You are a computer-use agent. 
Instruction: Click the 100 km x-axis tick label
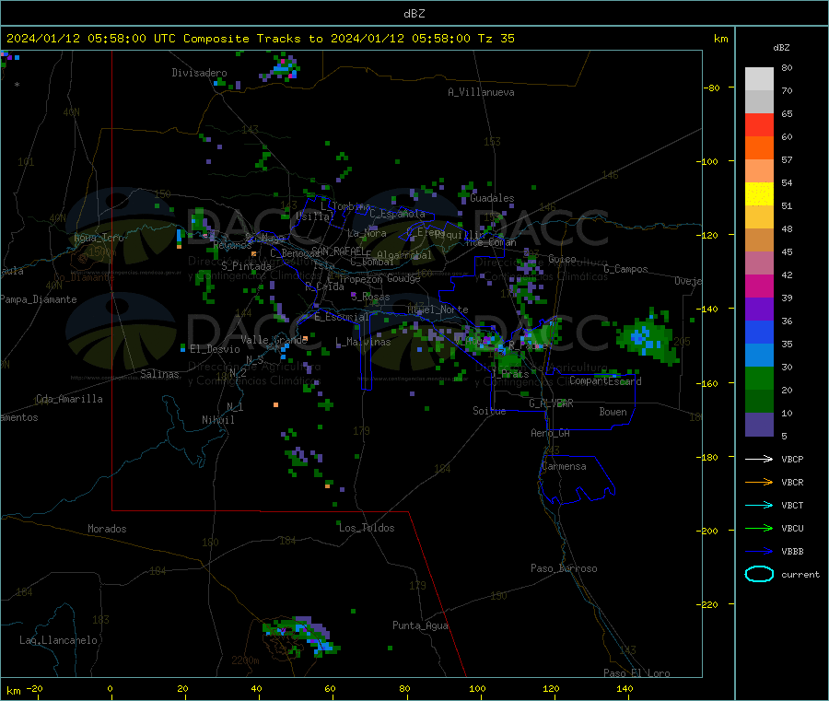pos(477,689)
